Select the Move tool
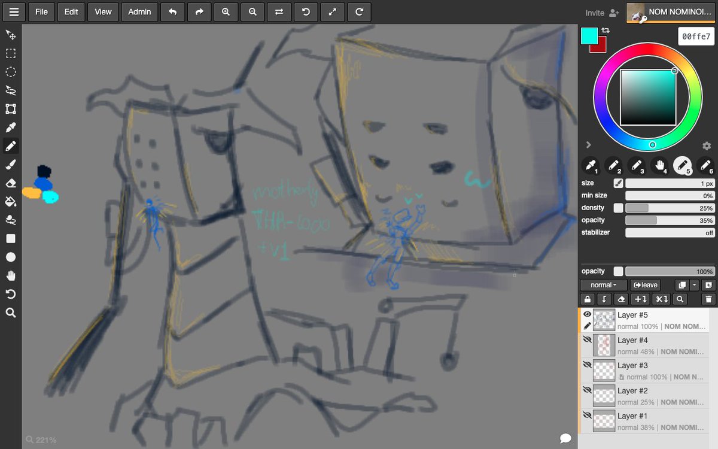 (11, 35)
